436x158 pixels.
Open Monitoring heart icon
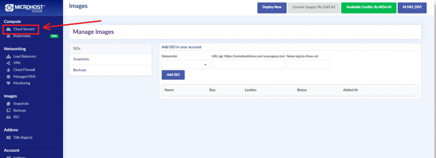pyautogui.click(x=9, y=83)
